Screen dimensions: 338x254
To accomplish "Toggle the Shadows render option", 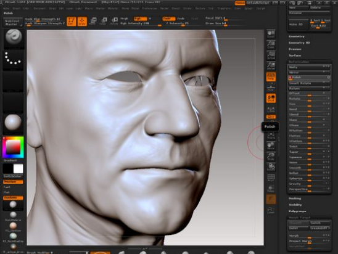I will [13, 197].
